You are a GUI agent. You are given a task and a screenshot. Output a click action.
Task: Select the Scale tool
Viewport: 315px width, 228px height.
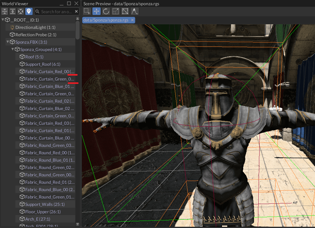coord(115,11)
